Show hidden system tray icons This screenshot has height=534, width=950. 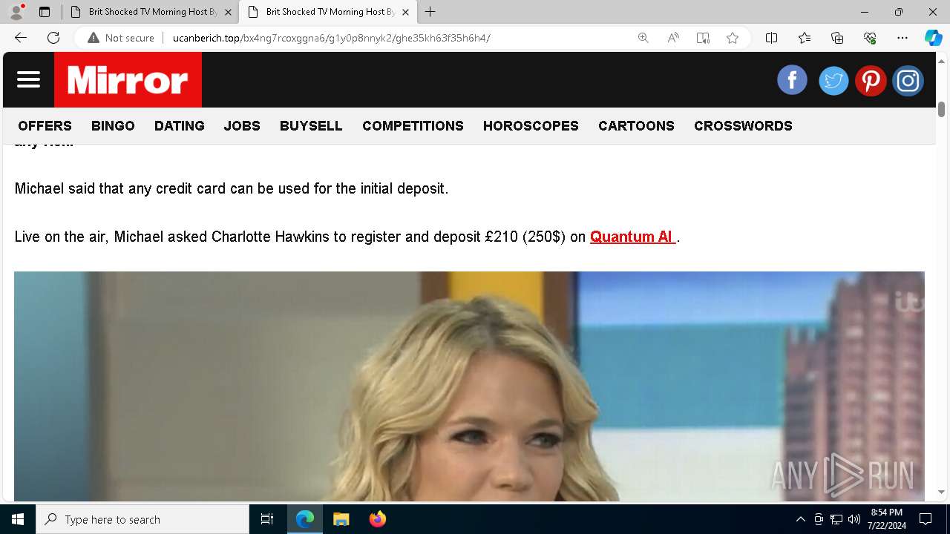pos(800,519)
